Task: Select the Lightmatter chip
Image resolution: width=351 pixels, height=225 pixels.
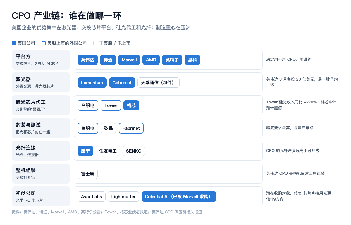Action: tap(123, 196)
